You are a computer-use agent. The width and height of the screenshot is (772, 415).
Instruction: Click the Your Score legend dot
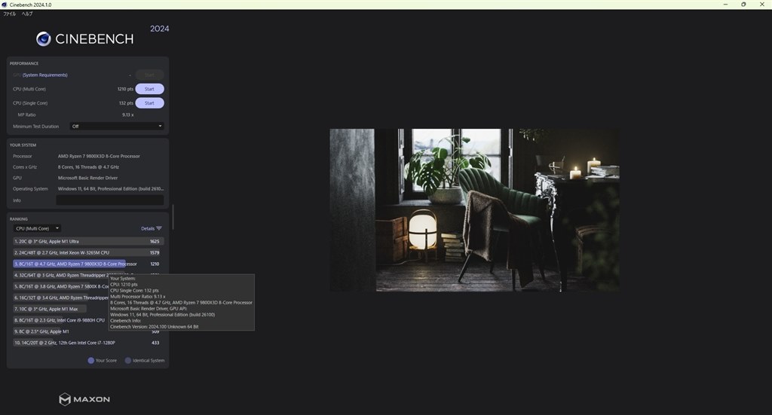coord(91,361)
